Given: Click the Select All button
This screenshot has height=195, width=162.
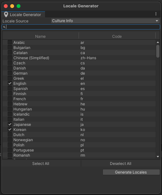Looking at the screenshot, I should [x=41, y=164].
